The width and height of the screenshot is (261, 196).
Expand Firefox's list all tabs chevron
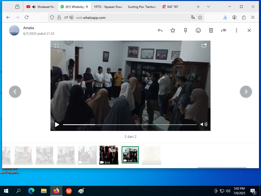pos(208,7)
